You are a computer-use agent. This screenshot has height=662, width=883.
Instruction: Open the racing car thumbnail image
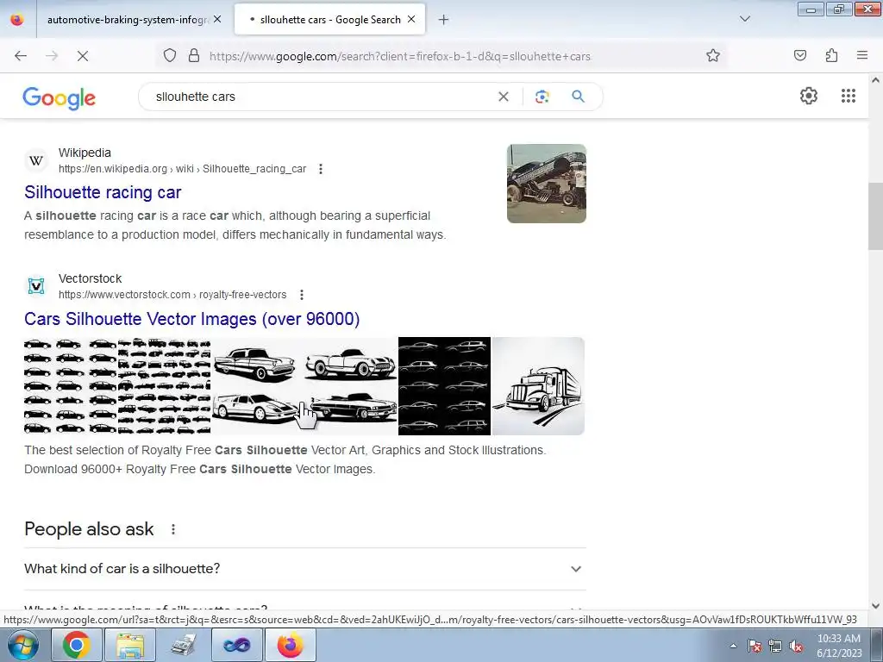(x=546, y=184)
